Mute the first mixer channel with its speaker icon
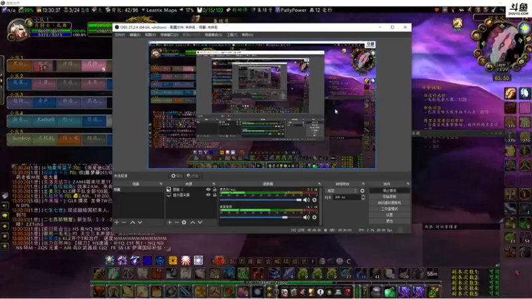This screenshot has height=299, width=532. click(x=307, y=200)
